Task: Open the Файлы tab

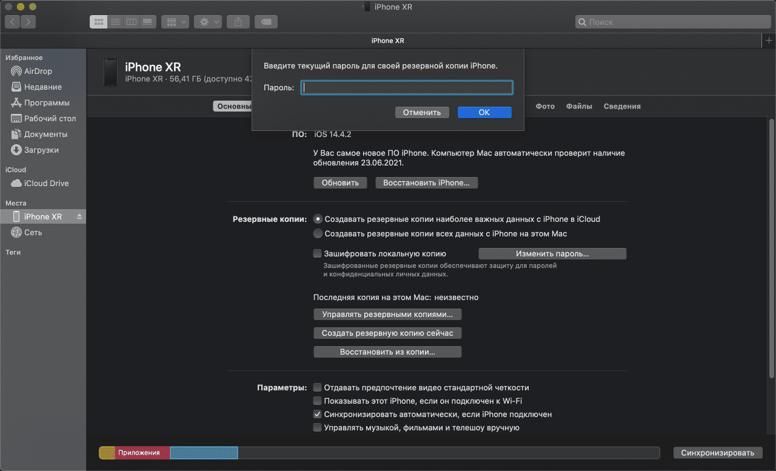Action: pos(579,106)
